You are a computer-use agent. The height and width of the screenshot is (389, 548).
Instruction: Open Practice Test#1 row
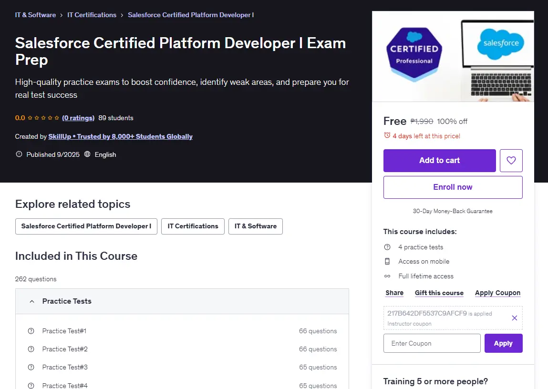182,331
